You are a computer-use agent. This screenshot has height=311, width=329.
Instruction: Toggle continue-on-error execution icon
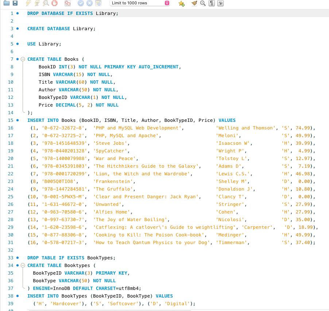coord(67,3)
